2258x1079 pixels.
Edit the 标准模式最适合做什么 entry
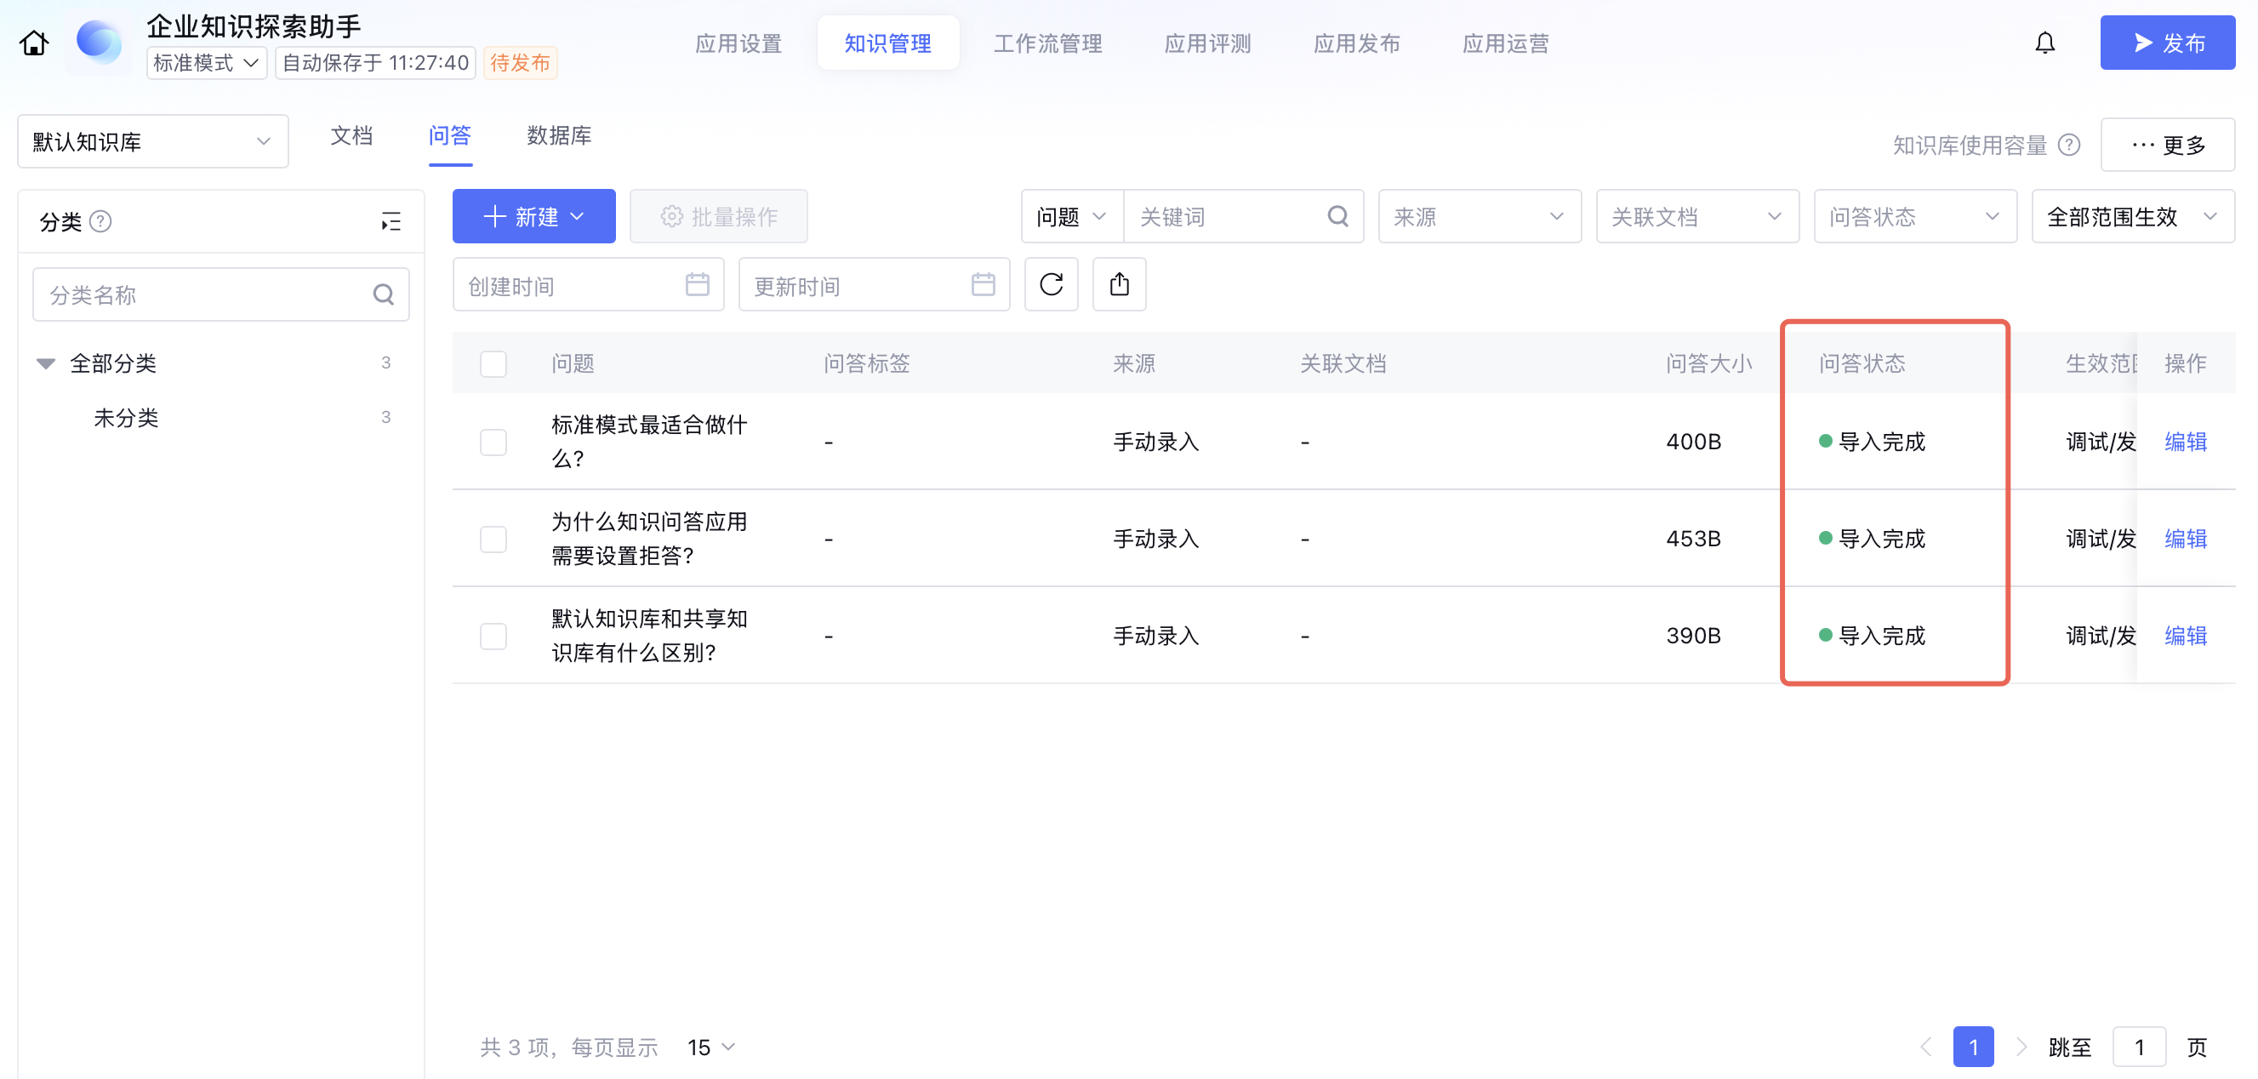2185,442
